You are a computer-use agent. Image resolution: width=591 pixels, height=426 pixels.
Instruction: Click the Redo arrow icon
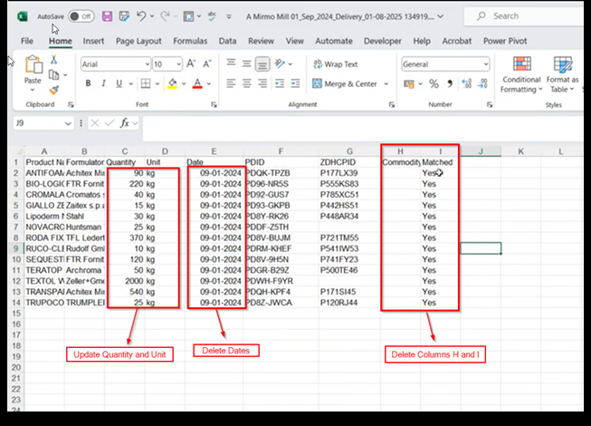pyautogui.click(x=165, y=16)
